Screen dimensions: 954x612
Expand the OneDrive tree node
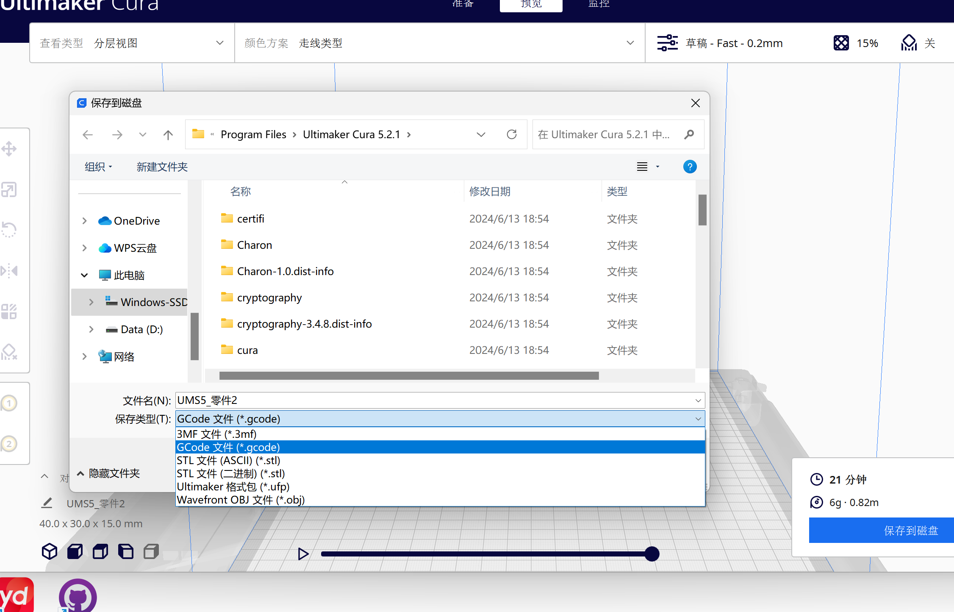[x=84, y=221]
